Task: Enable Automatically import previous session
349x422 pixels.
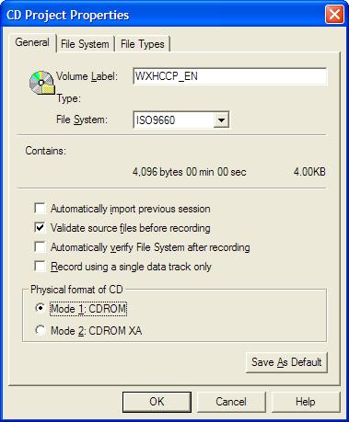Action: pyautogui.click(x=40, y=208)
